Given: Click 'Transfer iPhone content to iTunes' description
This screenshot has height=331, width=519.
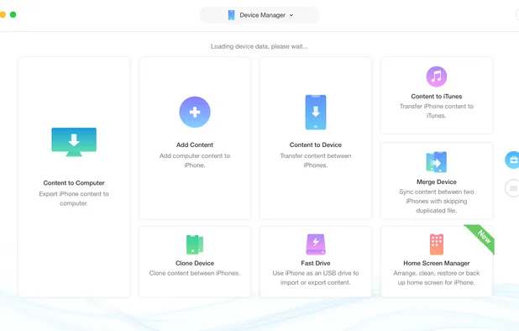Looking at the screenshot, I should [436, 111].
